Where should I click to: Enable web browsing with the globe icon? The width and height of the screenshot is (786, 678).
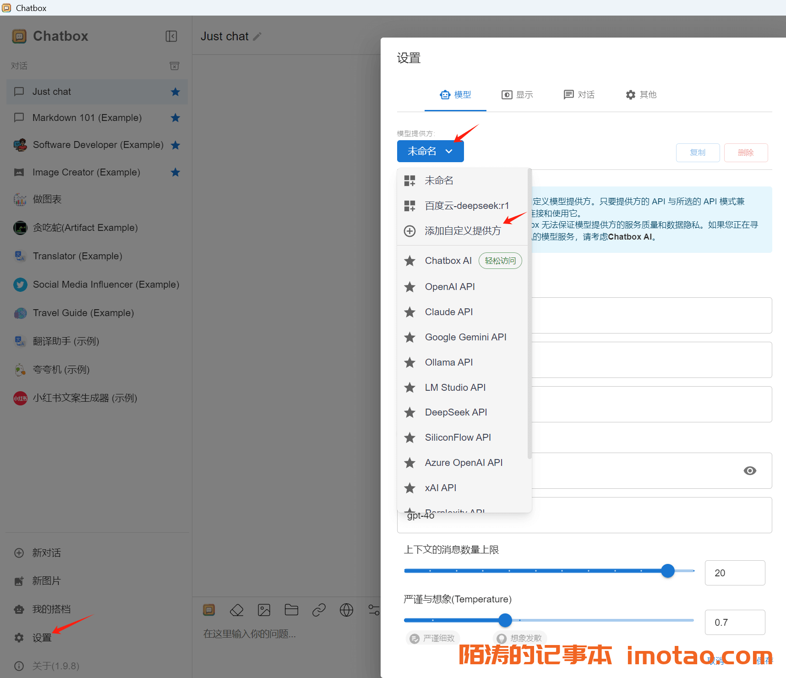347,610
